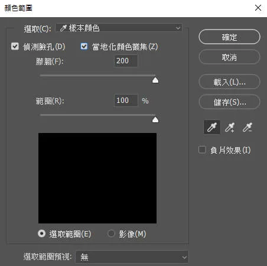This screenshot has width=267, height=266.
Task: Open the 選取 (C) 樣本顏色 dropdown
Action: [119, 28]
